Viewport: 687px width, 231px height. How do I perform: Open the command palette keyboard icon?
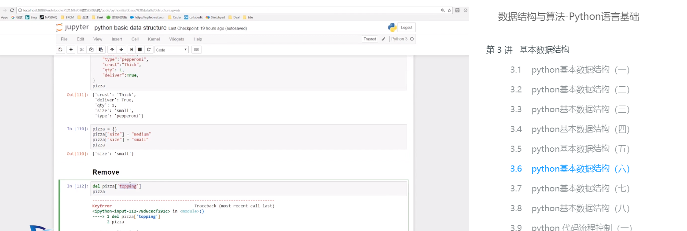[x=196, y=50]
